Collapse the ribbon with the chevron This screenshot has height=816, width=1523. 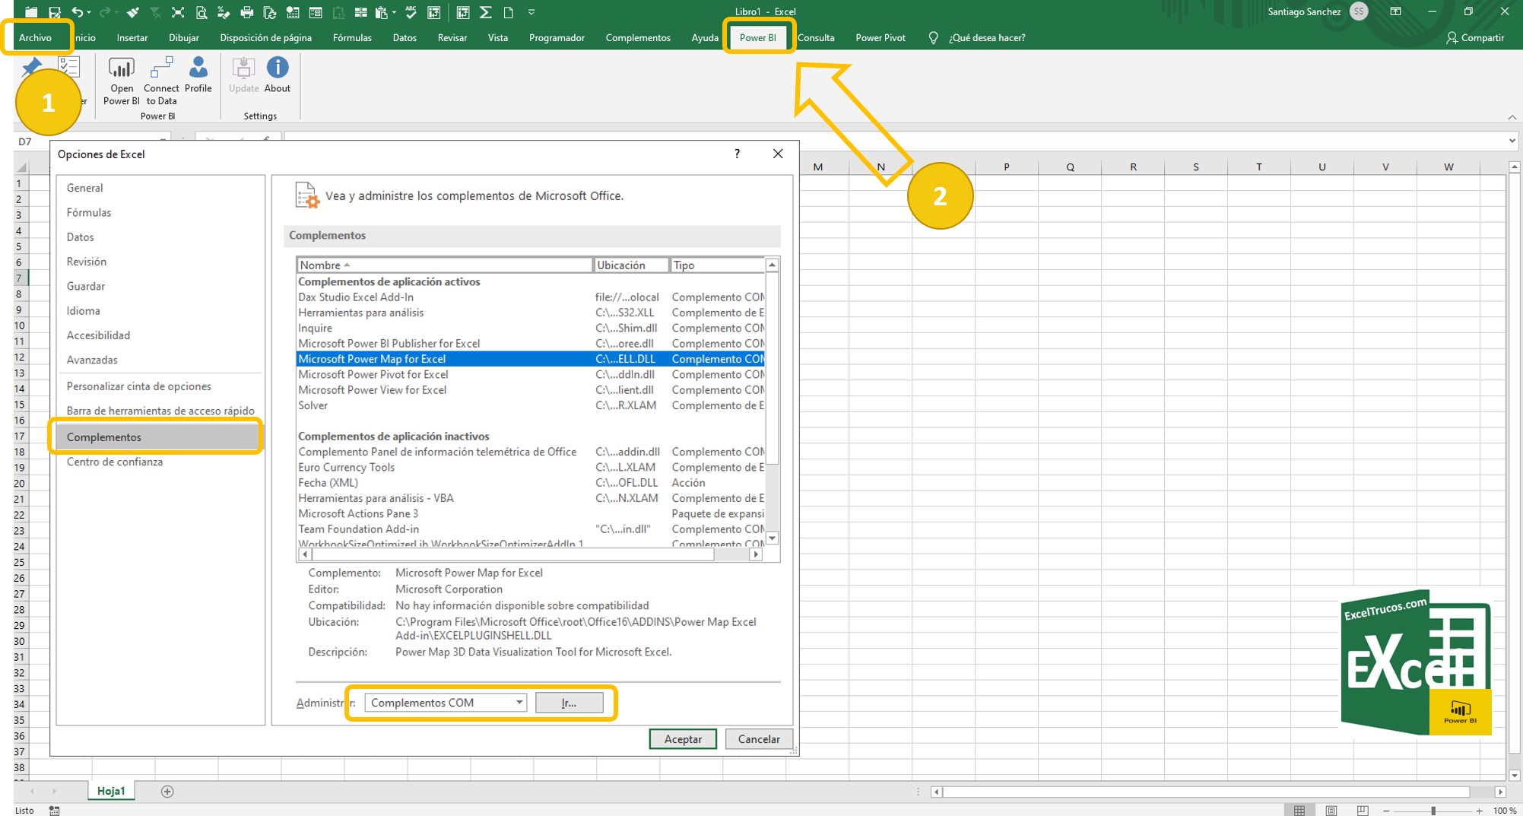tap(1510, 117)
